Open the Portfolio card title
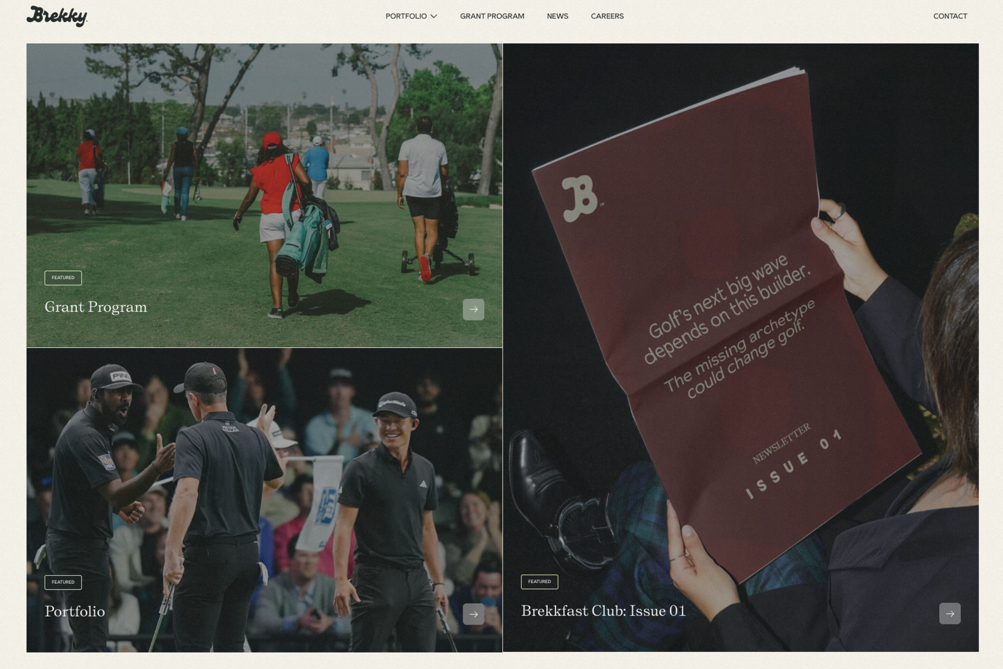This screenshot has height=669, width=1003. click(x=75, y=612)
